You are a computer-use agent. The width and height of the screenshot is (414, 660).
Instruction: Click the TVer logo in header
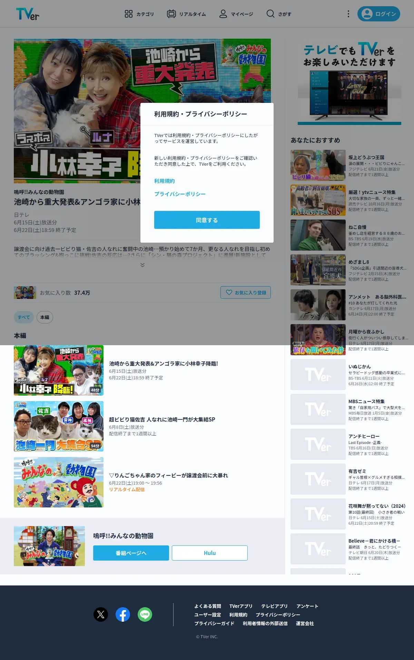(x=28, y=14)
